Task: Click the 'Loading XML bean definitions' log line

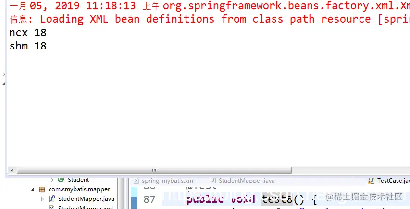Action: click(x=210, y=19)
